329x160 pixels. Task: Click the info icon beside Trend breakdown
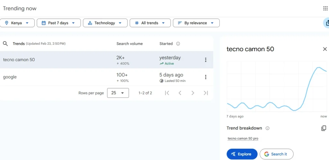point(267,128)
